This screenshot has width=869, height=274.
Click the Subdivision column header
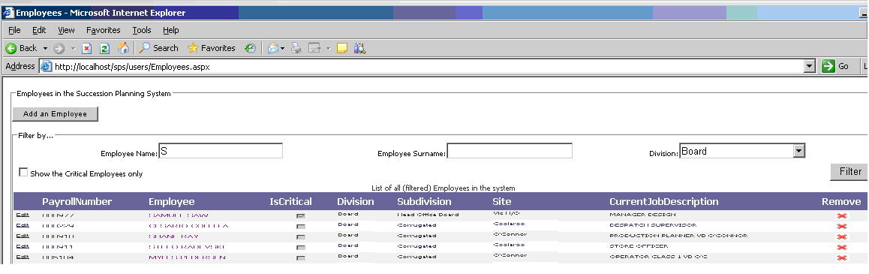point(425,201)
